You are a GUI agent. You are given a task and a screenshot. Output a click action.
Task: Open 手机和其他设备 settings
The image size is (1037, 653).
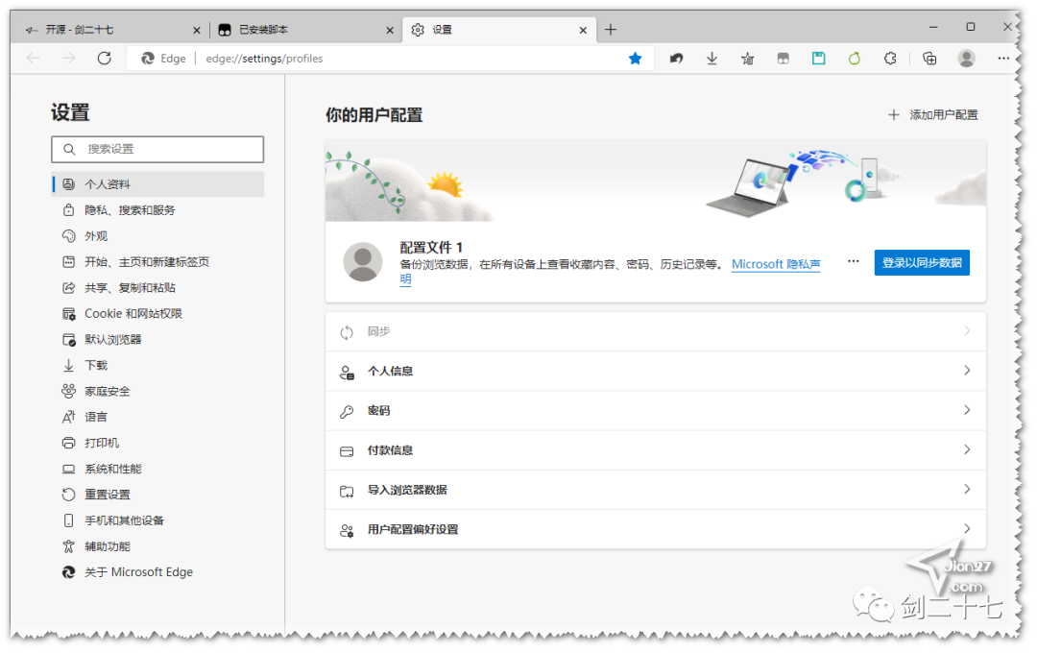158,520
